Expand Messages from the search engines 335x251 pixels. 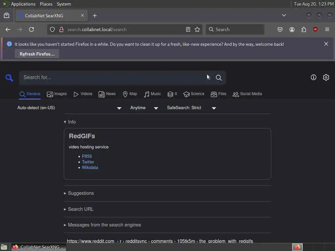point(102,225)
